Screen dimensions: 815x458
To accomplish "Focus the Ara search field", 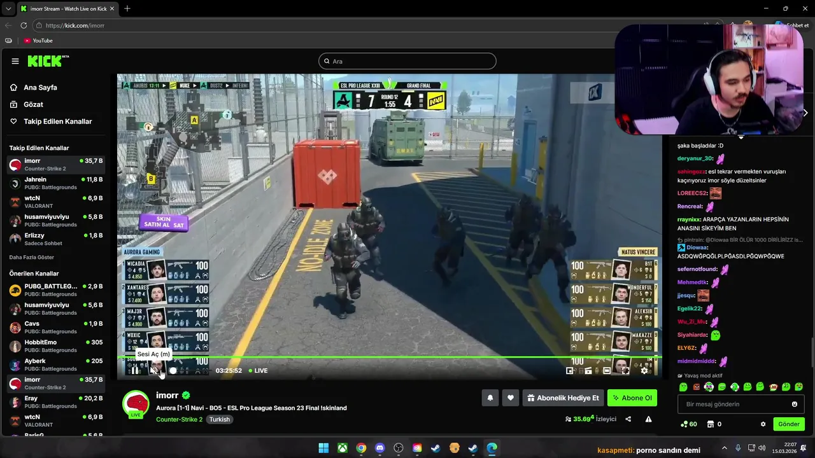I will pos(407,61).
